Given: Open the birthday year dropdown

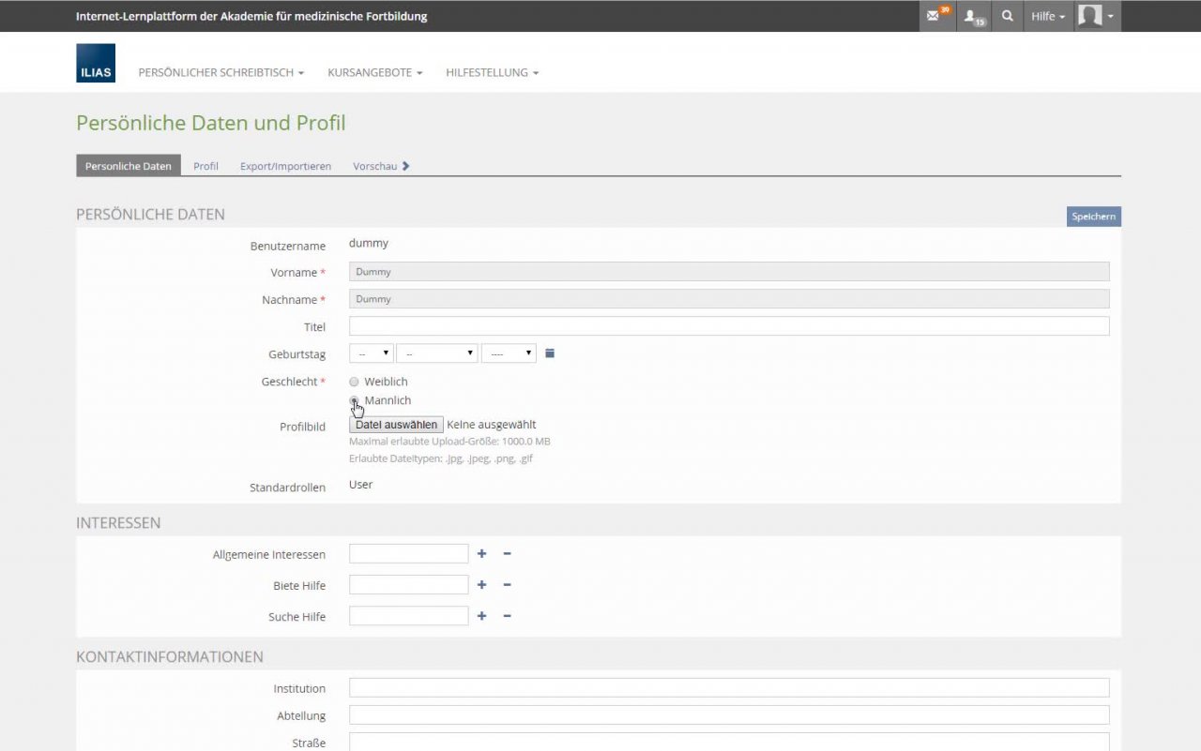Looking at the screenshot, I should 509,353.
